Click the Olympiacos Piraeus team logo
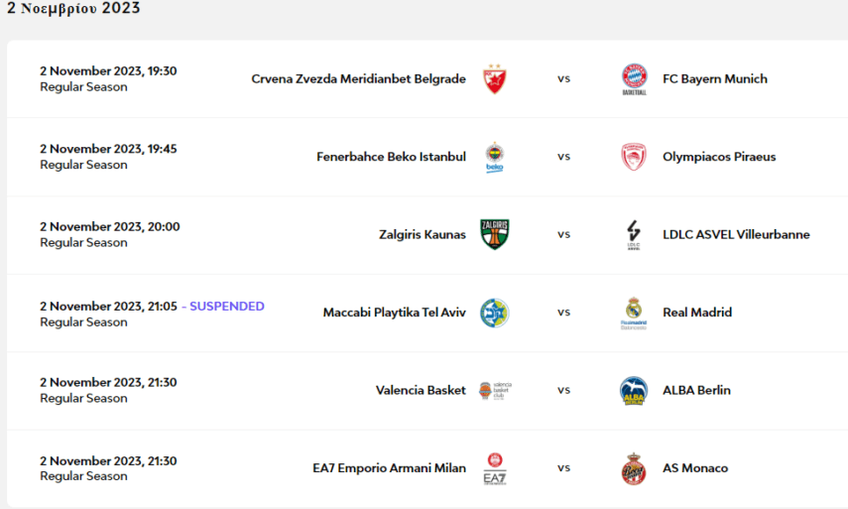 click(x=634, y=157)
